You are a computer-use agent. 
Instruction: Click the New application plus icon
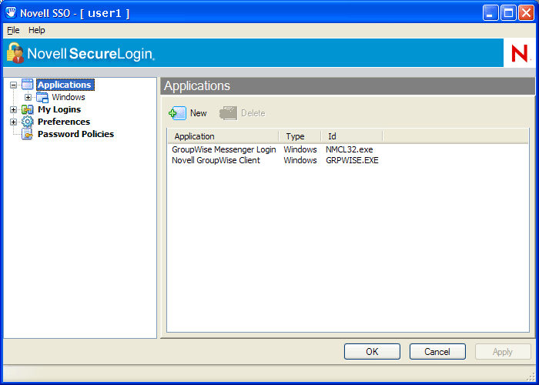(178, 113)
